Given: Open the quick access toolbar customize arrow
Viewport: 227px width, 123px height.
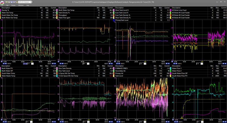Looking at the screenshot, I should 33,2.
